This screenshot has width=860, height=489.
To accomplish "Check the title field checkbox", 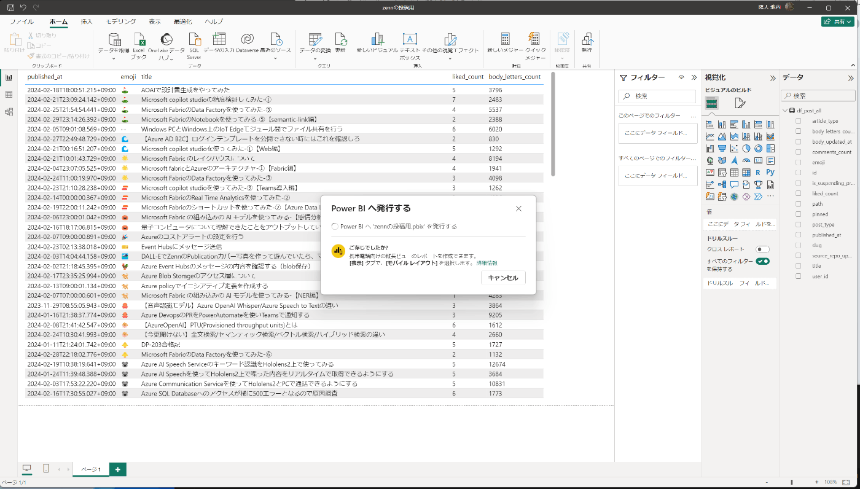I will [798, 266].
